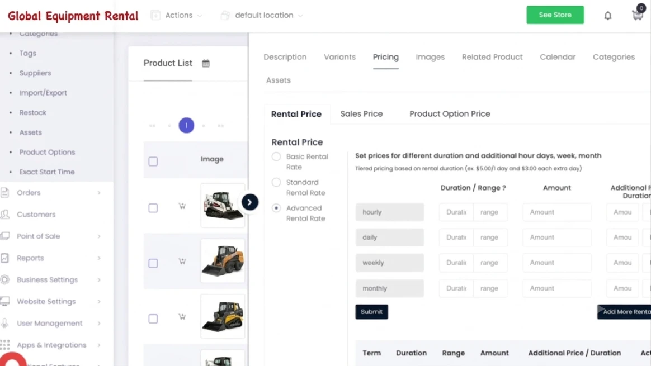
Task: Select the Basic Rental Rate radio
Action: [x=276, y=156]
